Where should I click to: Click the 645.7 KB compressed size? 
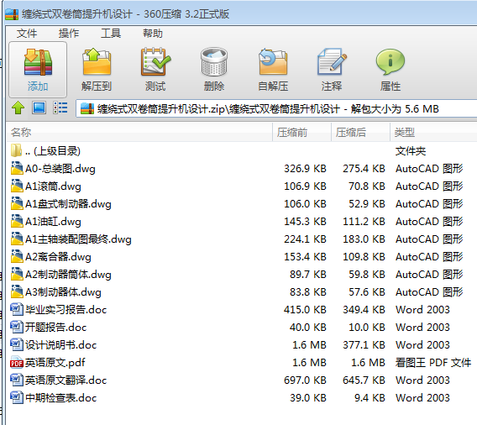point(364,380)
